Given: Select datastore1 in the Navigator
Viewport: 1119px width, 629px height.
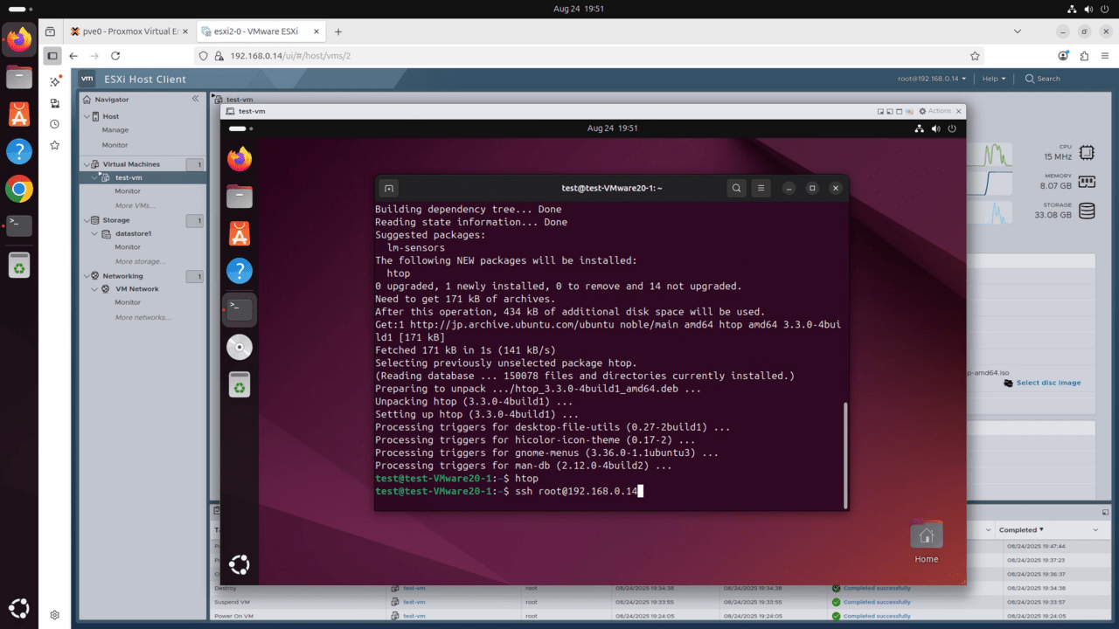Looking at the screenshot, I should (133, 233).
